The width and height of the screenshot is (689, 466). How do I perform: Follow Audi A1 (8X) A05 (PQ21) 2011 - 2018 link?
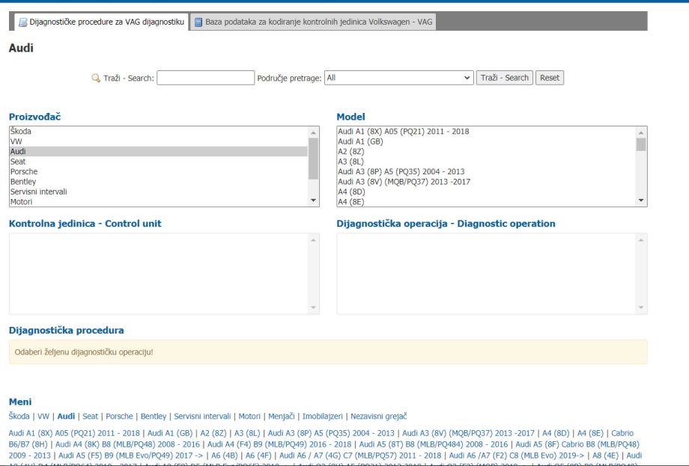point(74,433)
